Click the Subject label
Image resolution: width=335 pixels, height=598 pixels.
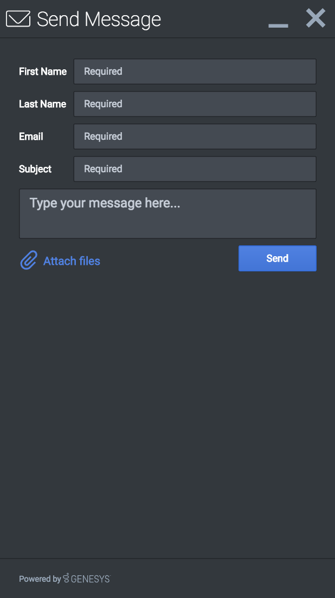tap(35, 169)
